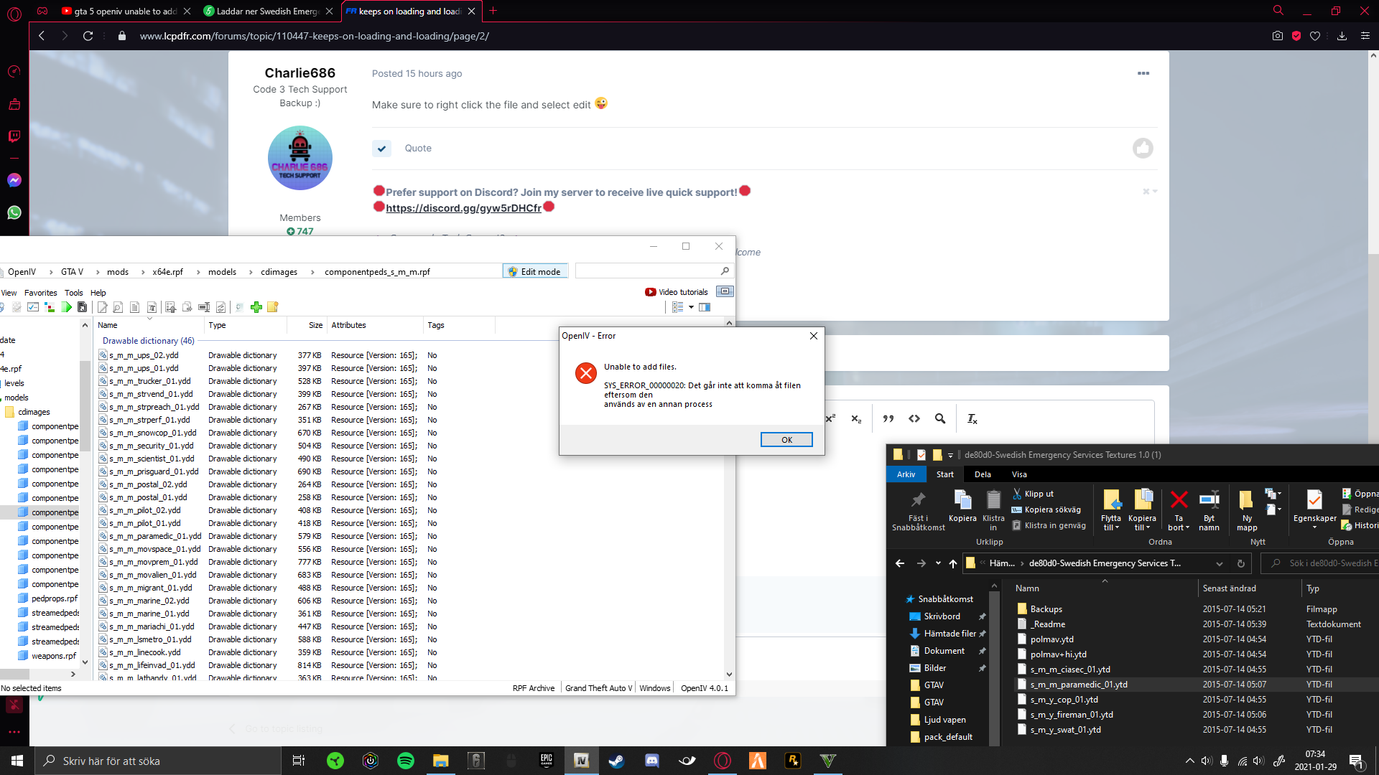Open the post options ellipsis menu

coord(1143,73)
